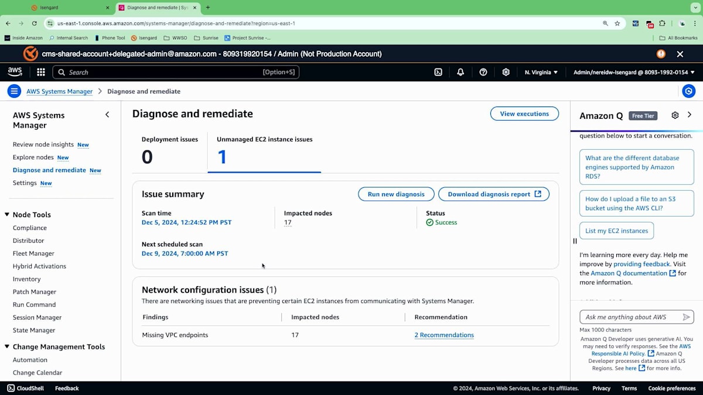Collapse the Change Management Tools section
Image resolution: width=703 pixels, height=395 pixels.
click(8, 346)
